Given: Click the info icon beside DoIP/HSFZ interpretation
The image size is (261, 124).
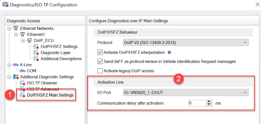Looking at the screenshot, I should coord(169,52).
